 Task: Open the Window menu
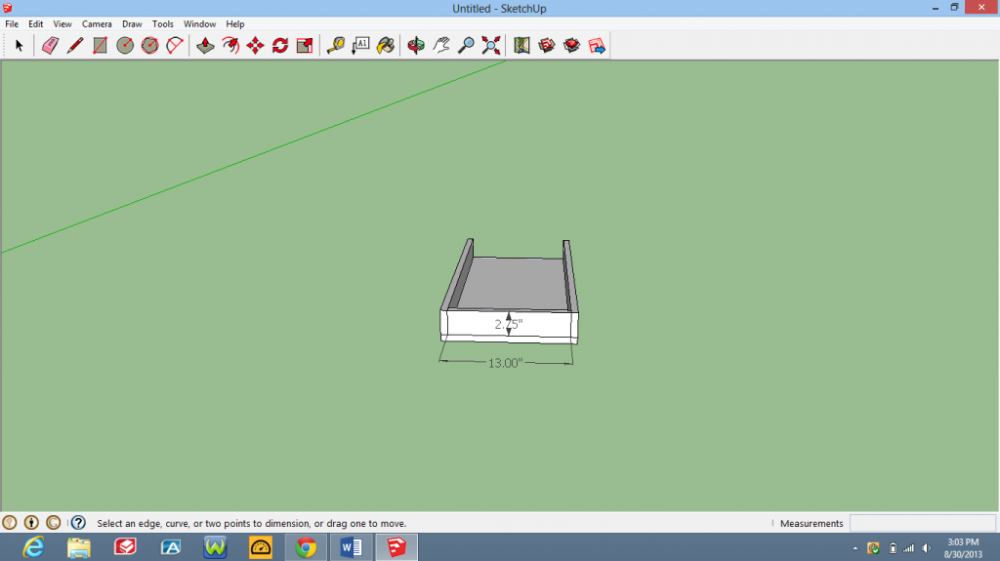pyautogui.click(x=199, y=23)
